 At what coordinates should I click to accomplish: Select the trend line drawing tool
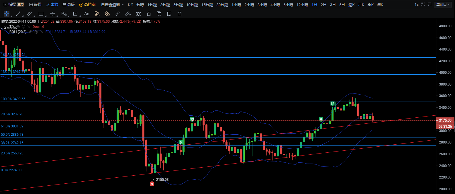[x=18, y=14]
